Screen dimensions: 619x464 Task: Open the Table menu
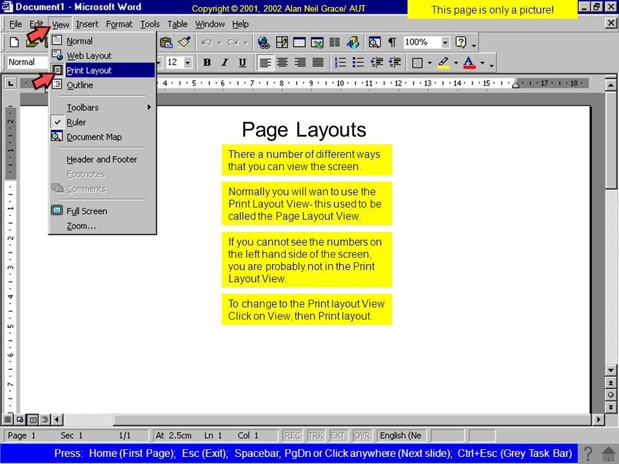[177, 24]
